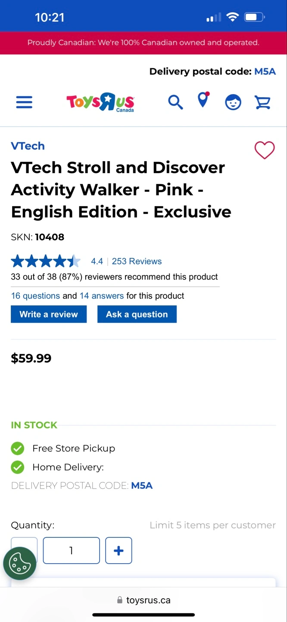View the 14 answers link
Viewport: 287px width, 622px height.
pos(102,296)
